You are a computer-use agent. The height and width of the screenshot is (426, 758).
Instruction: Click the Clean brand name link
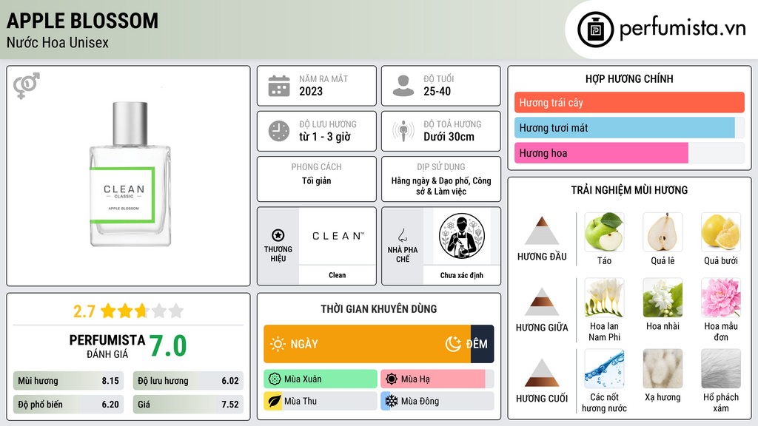pos(338,275)
